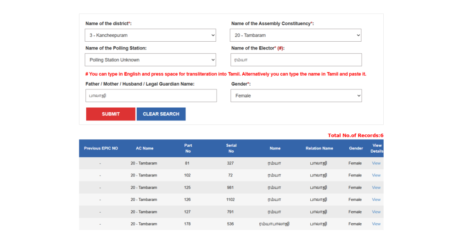Click the CLEAR SEARCH button
Viewport: 470px width, 237px height.
tap(161, 114)
